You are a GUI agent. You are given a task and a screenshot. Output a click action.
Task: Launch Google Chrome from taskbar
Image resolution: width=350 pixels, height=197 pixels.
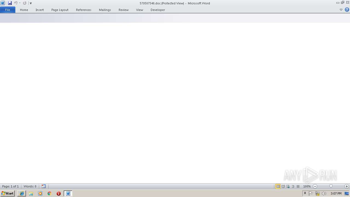[x=49, y=193]
